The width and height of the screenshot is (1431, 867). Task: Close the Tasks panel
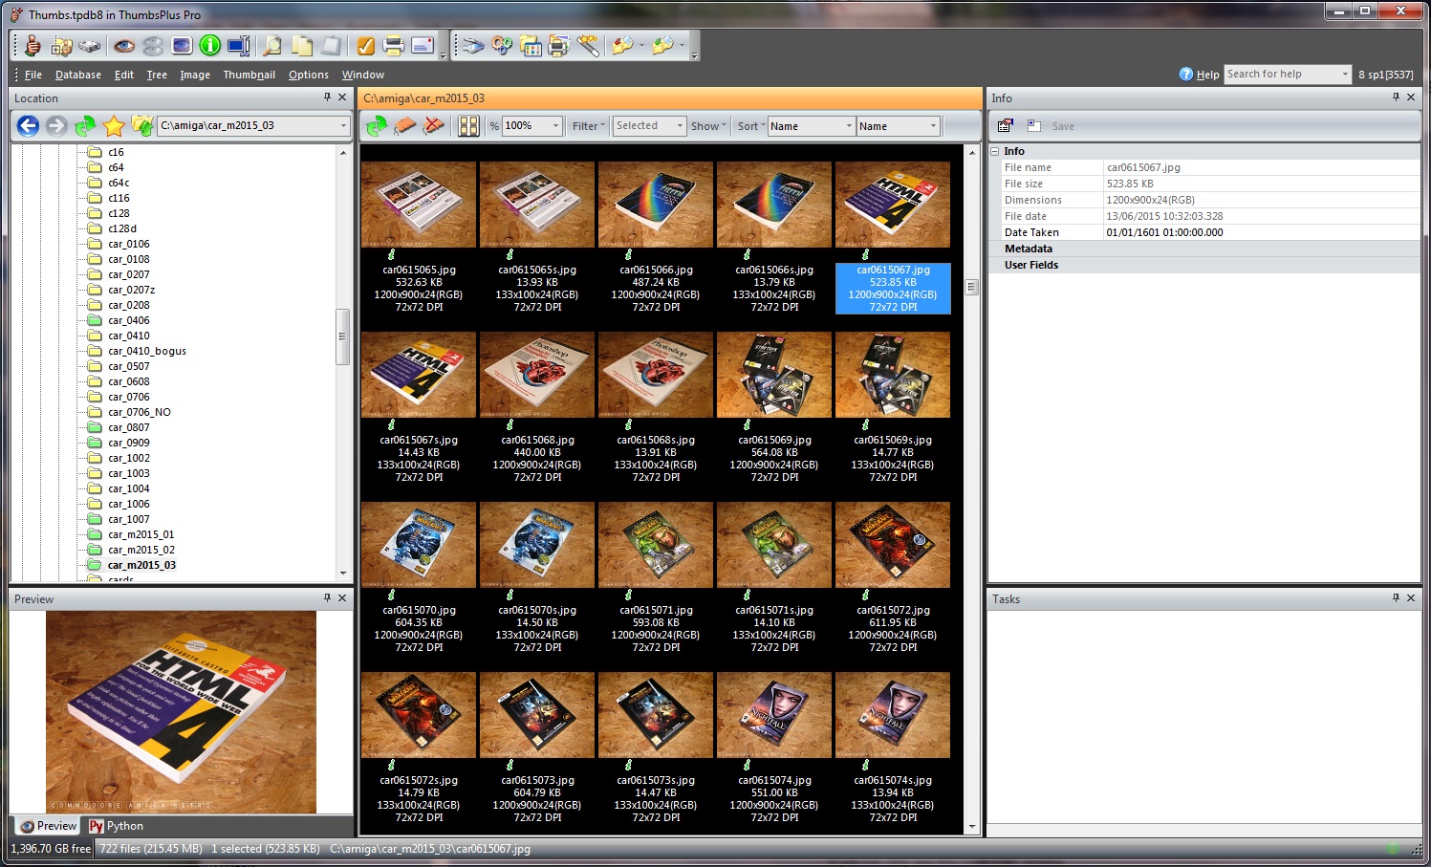[x=1411, y=598]
